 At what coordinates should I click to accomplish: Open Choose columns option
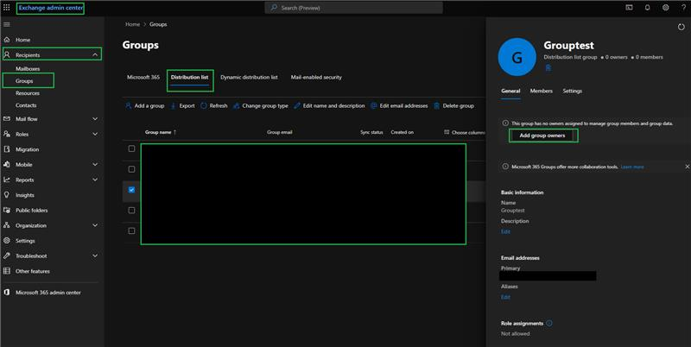point(465,132)
